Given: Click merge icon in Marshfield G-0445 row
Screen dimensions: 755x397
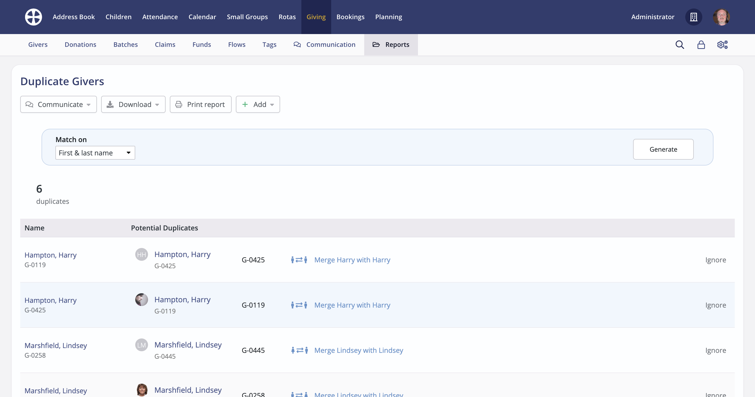Looking at the screenshot, I should pos(299,350).
